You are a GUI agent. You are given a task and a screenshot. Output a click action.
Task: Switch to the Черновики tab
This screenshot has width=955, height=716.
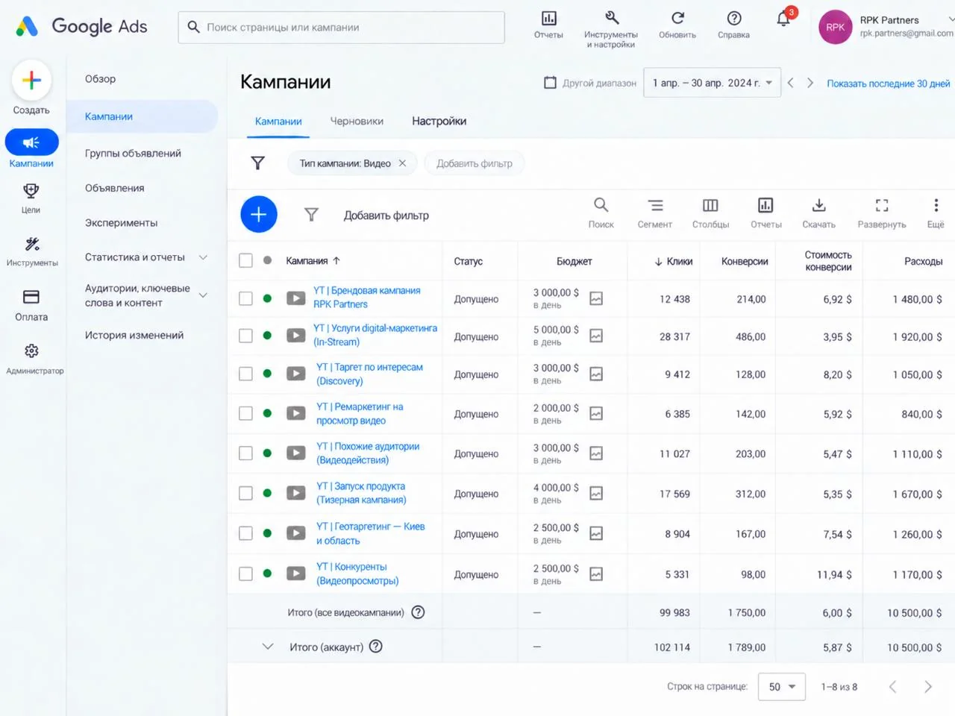tap(357, 122)
